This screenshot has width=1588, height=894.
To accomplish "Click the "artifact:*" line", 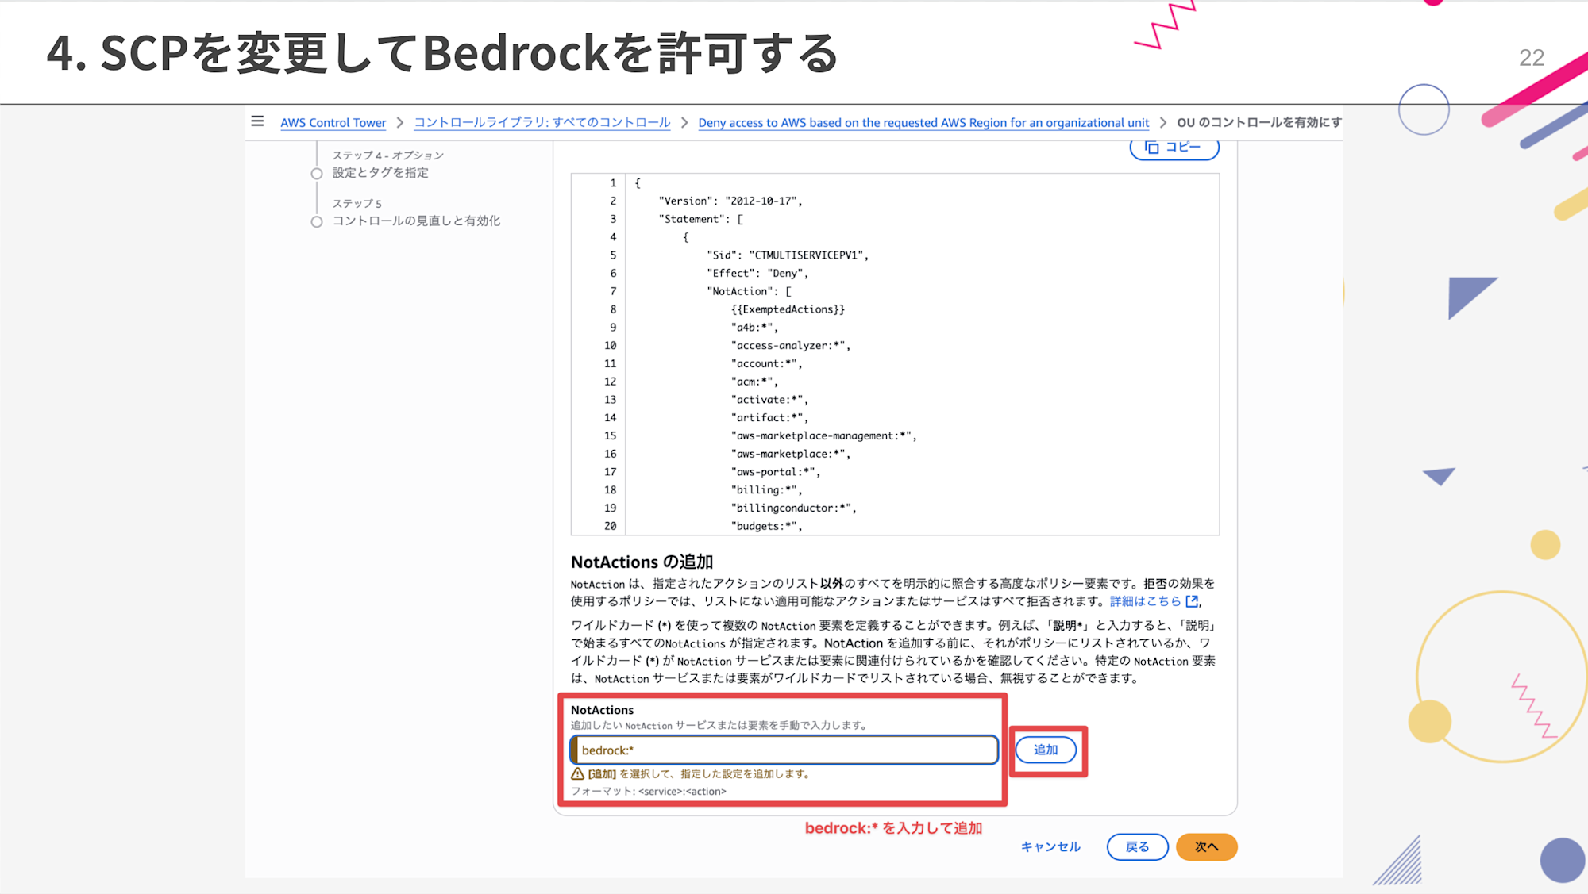I will point(769,417).
